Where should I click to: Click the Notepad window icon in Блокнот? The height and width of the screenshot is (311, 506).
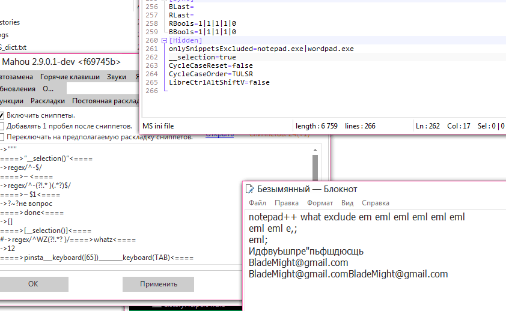pos(250,189)
